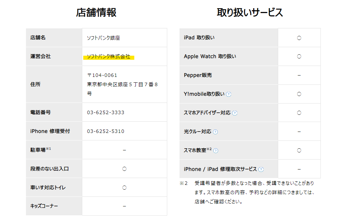Select the スマホアドバイザー対応 service label
Screen dimensions: 343x217
pos(207,113)
